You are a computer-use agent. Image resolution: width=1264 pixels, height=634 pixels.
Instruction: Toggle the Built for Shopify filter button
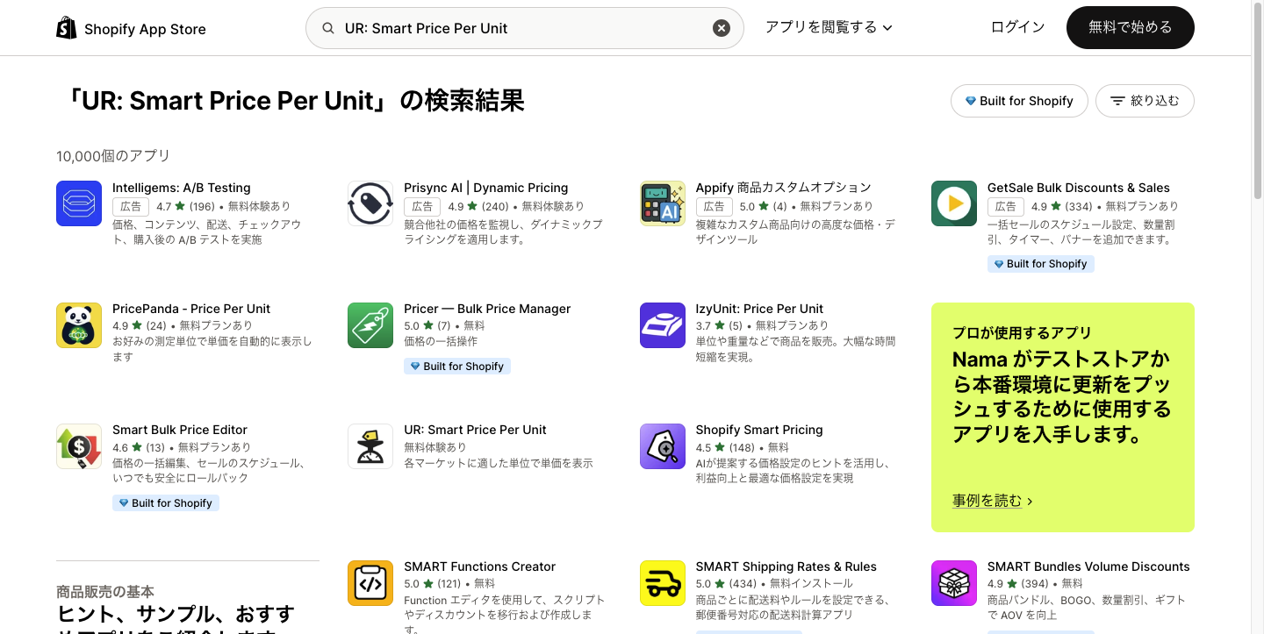tap(1019, 101)
